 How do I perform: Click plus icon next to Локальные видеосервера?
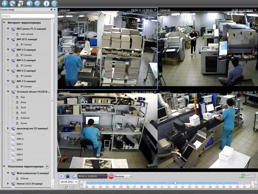coord(47,166)
